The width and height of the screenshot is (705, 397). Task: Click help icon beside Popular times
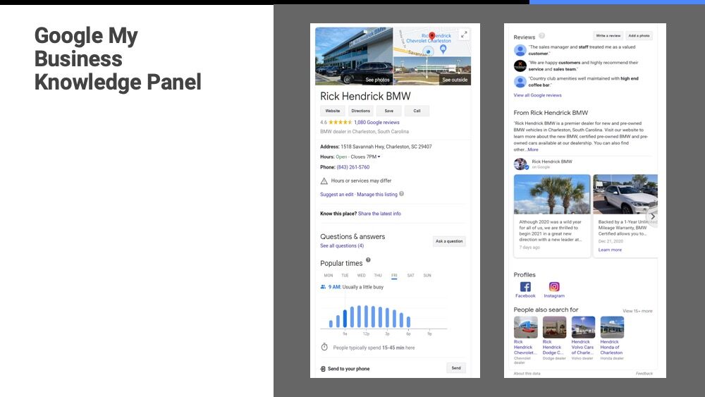click(368, 260)
